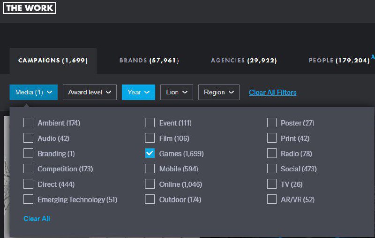Select the Mobile (594) checkbox
Screen dimensions: 375x238
[x=150, y=169]
